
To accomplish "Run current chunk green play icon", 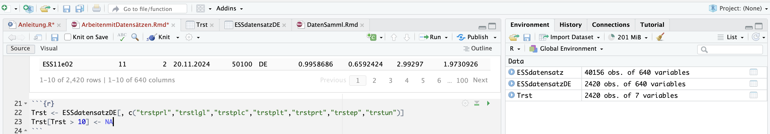I will pos(488,103).
